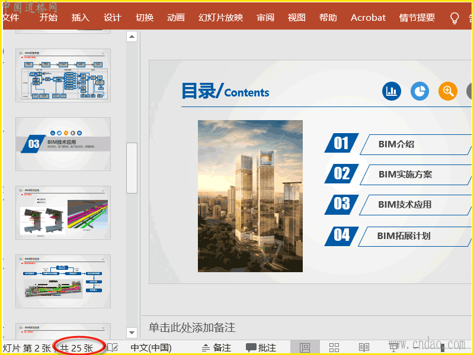Switch to the 审阅 tab
The image size is (474, 355).
[x=265, y=18]
